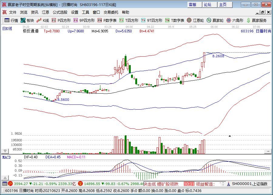The height and width of the screenshot is (195, 273).
Task: Expand the MACD panel with up triangle
Action: [x=5, y=178]
